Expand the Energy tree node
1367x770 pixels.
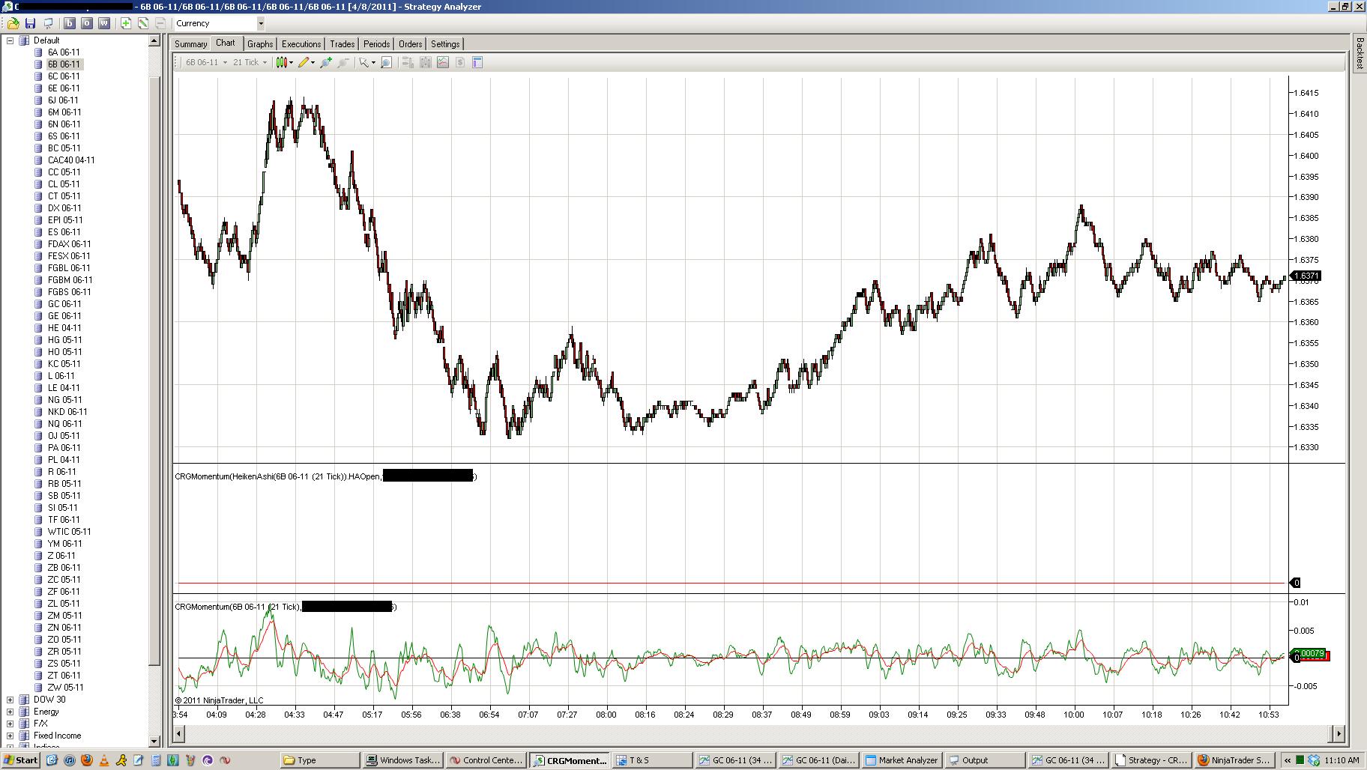[x=10, y=712]
